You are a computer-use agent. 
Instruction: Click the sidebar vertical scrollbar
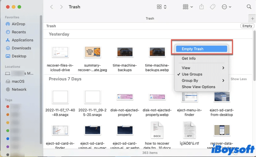click(x=41, y=80)
